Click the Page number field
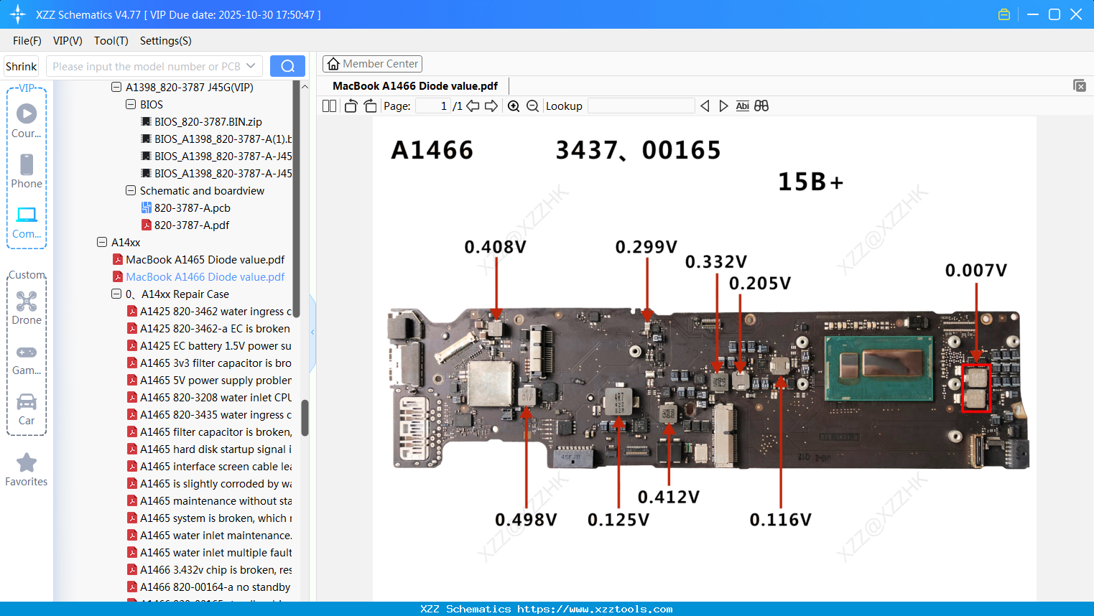Viewport: 1094px width, 616px height. coord(432,106)
